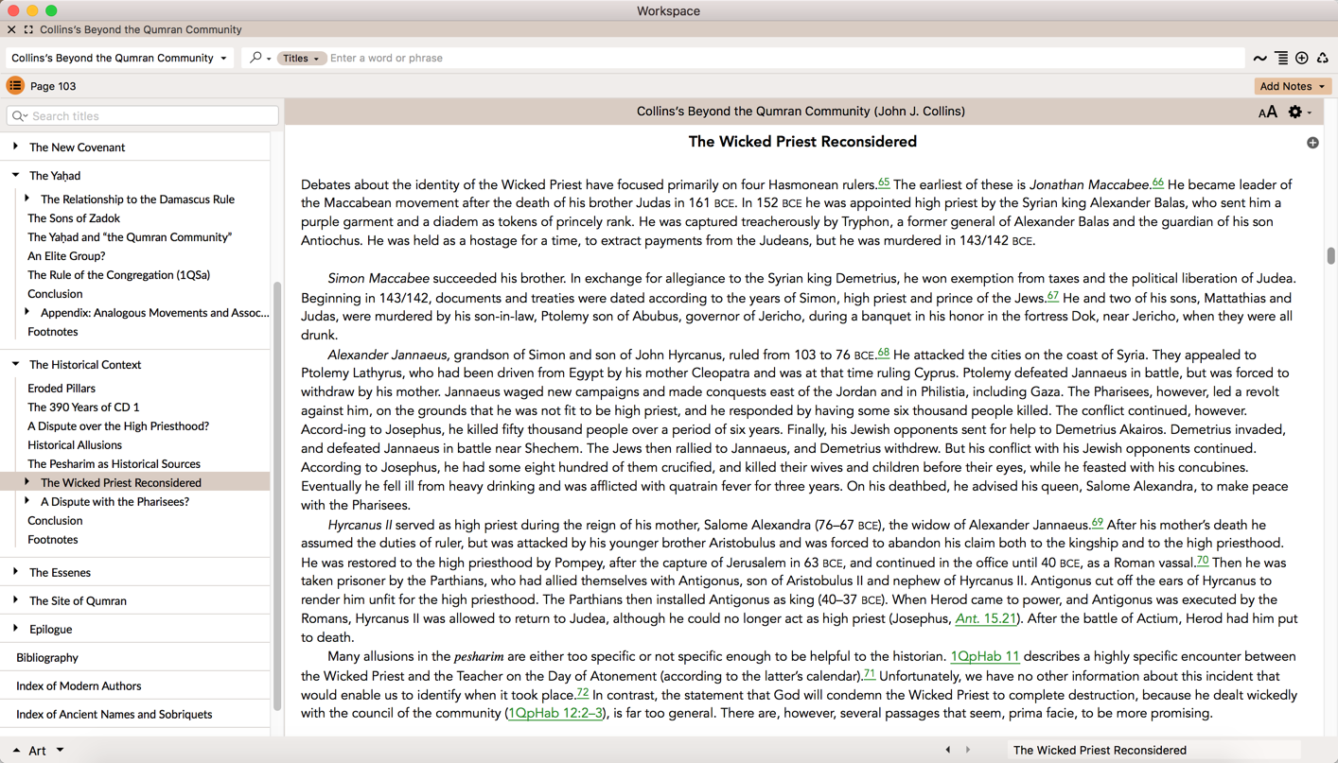Screen dimensions: 1338x763
Task: Go to previous section arrow at bottom
Action: click(948, 750)
